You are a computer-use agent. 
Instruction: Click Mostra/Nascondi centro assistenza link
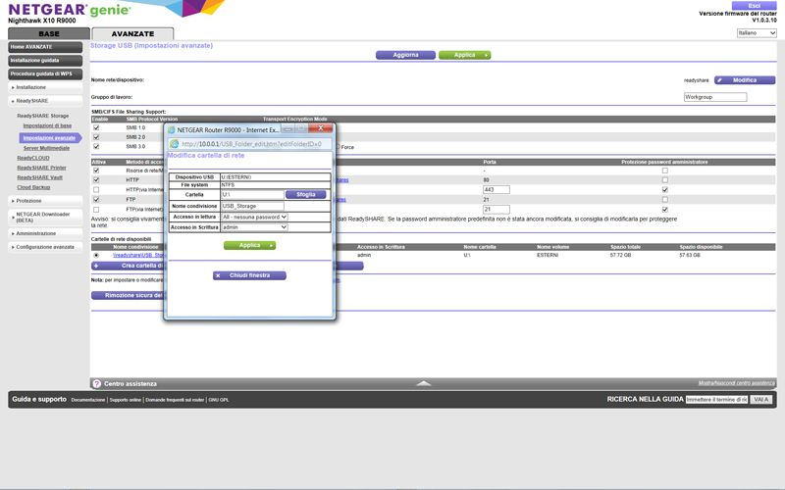coord(737,383)
